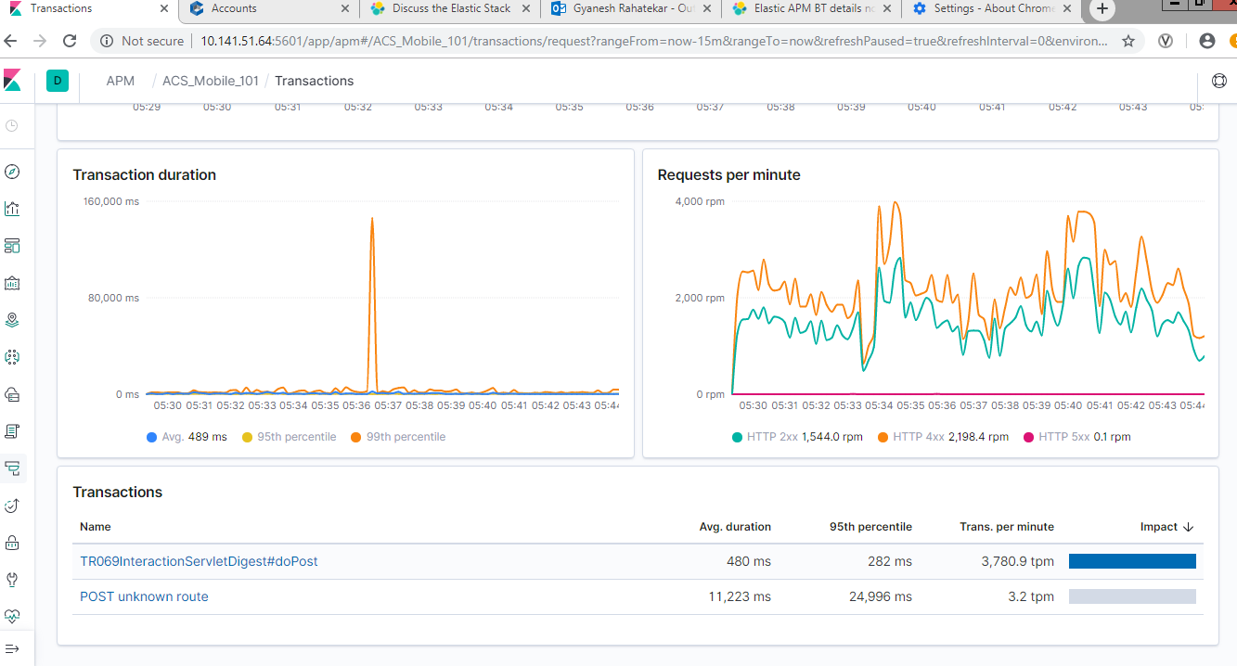Click the Transactions breadcrumb
The image size is (1237, 666).
[x=314, y=81]
